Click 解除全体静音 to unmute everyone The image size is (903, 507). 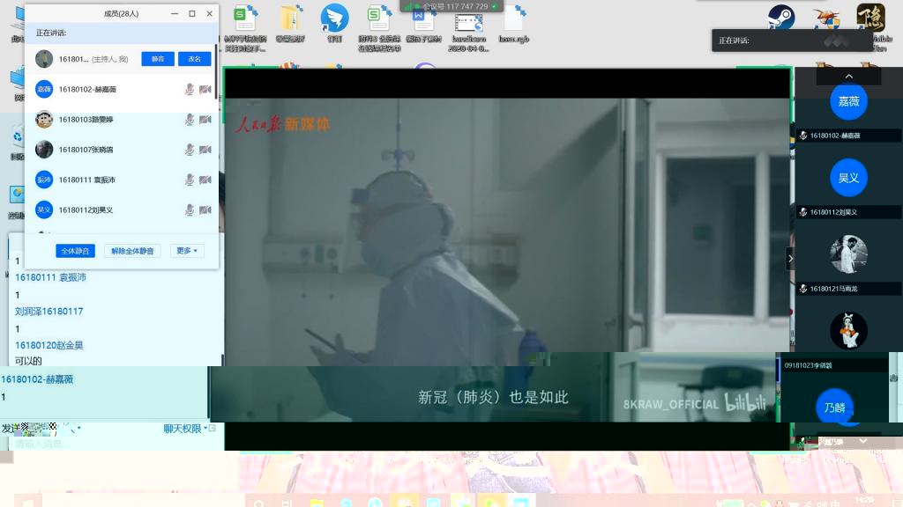(x=132, y=251)
